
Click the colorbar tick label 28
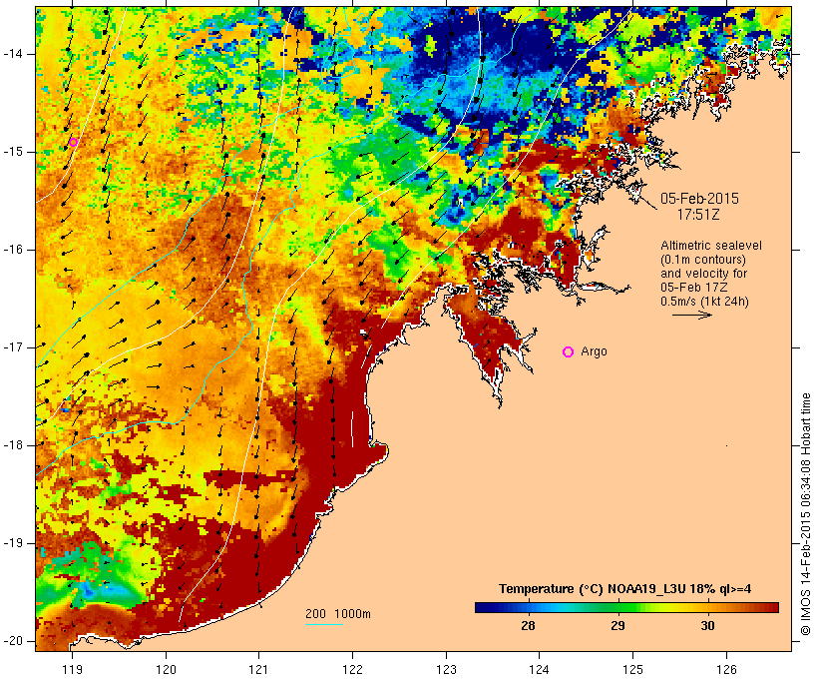point(528,626)
